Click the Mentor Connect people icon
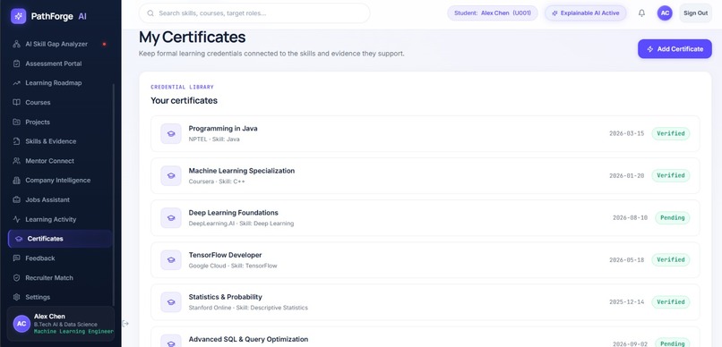The image size is (722, 347). [x=17, y=161]
